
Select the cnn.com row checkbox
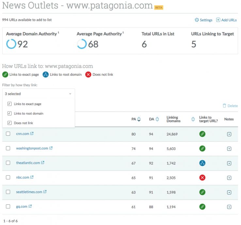(8, 134)
